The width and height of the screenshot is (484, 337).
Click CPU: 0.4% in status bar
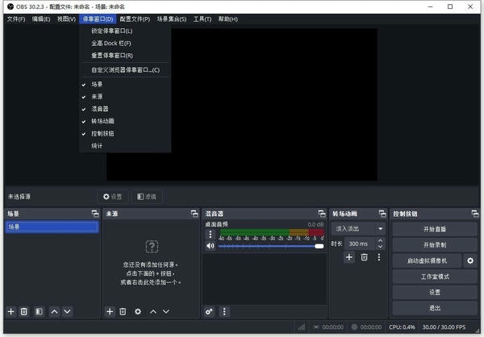[402, 327]
